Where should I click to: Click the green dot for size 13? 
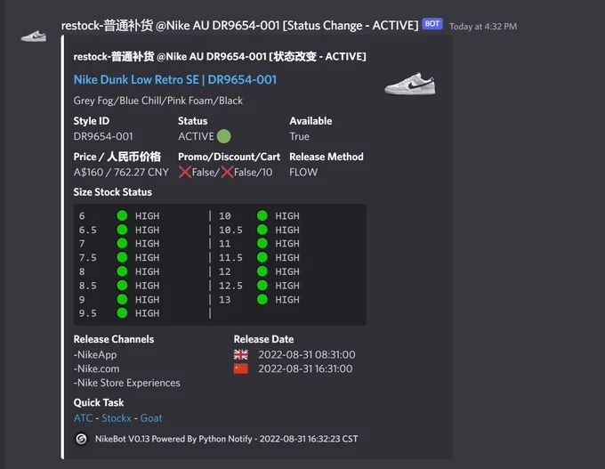(x=262, y=299)
